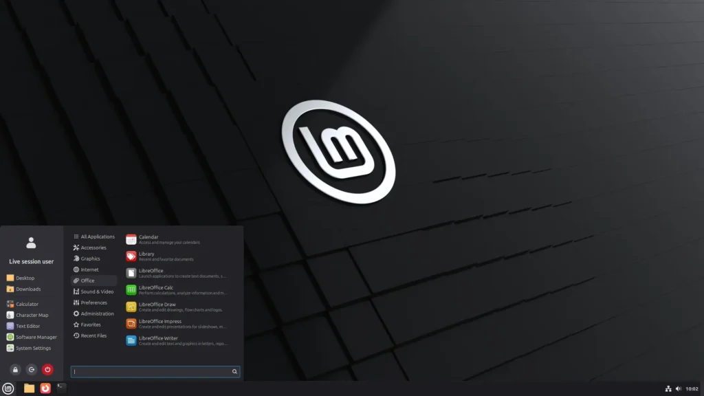Show All Applications in the menu

pos(97,236)
